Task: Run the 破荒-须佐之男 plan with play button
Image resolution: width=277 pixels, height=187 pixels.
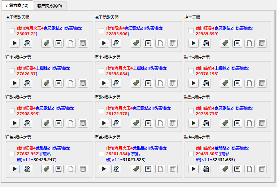Action: click(x=194, y=169)
